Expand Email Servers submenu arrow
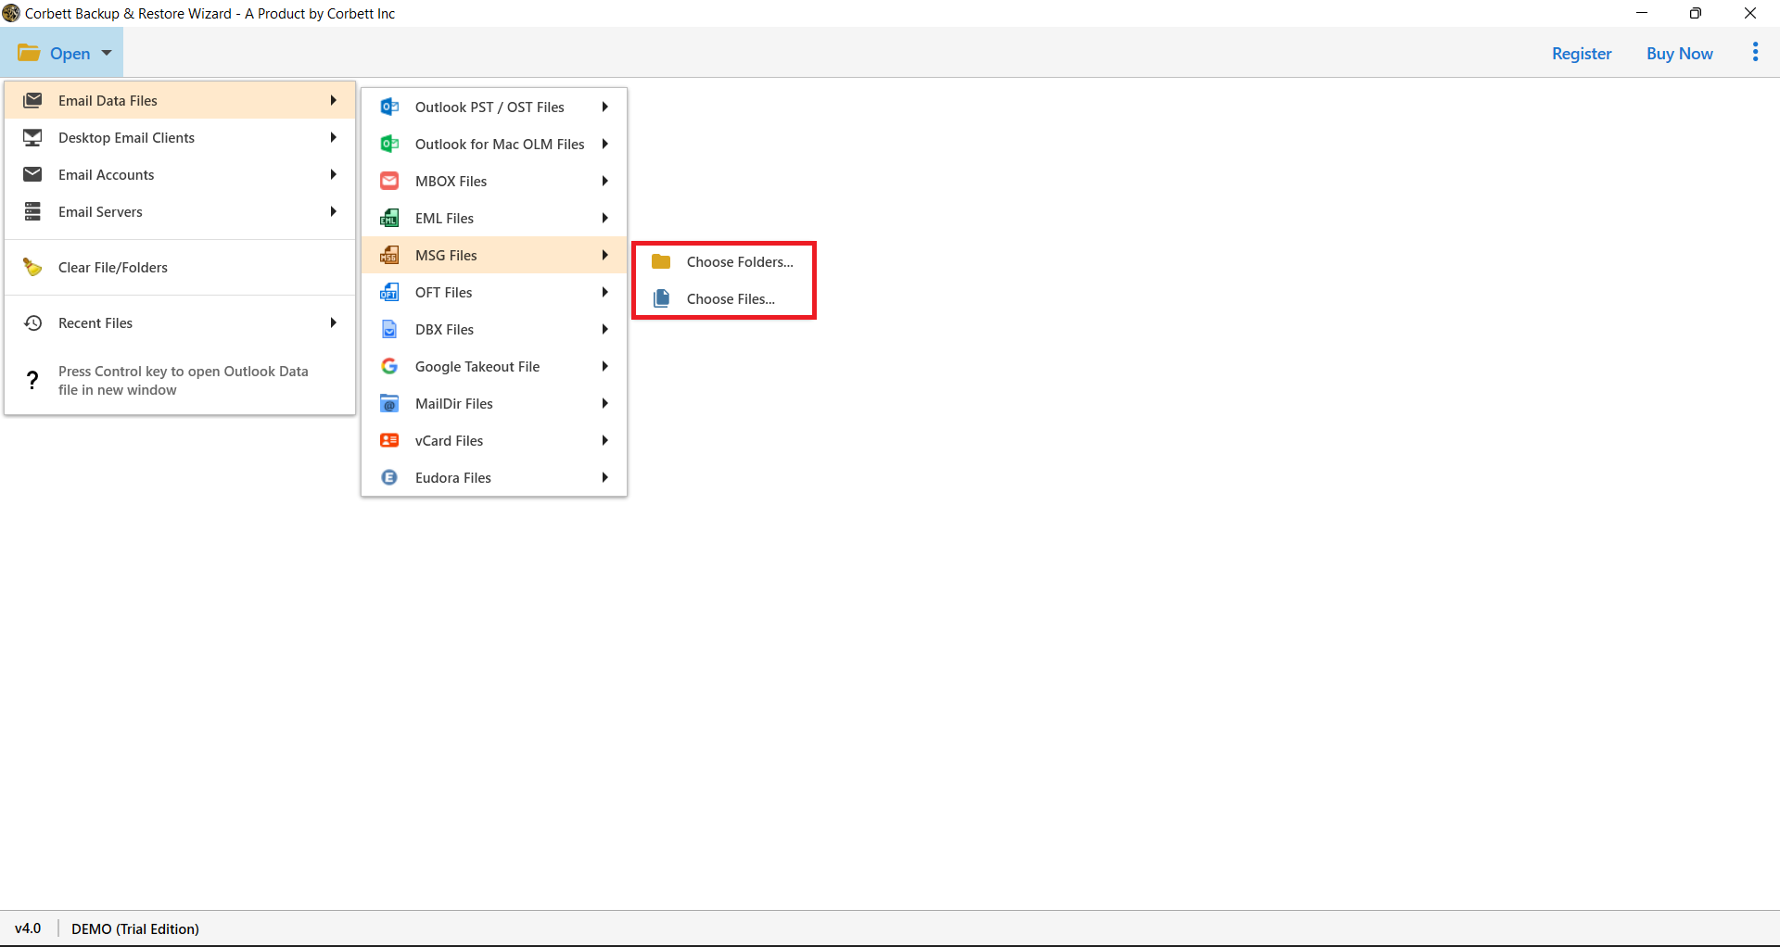Viewport: 1780px width, 947px height. click(x=333, y=211)
